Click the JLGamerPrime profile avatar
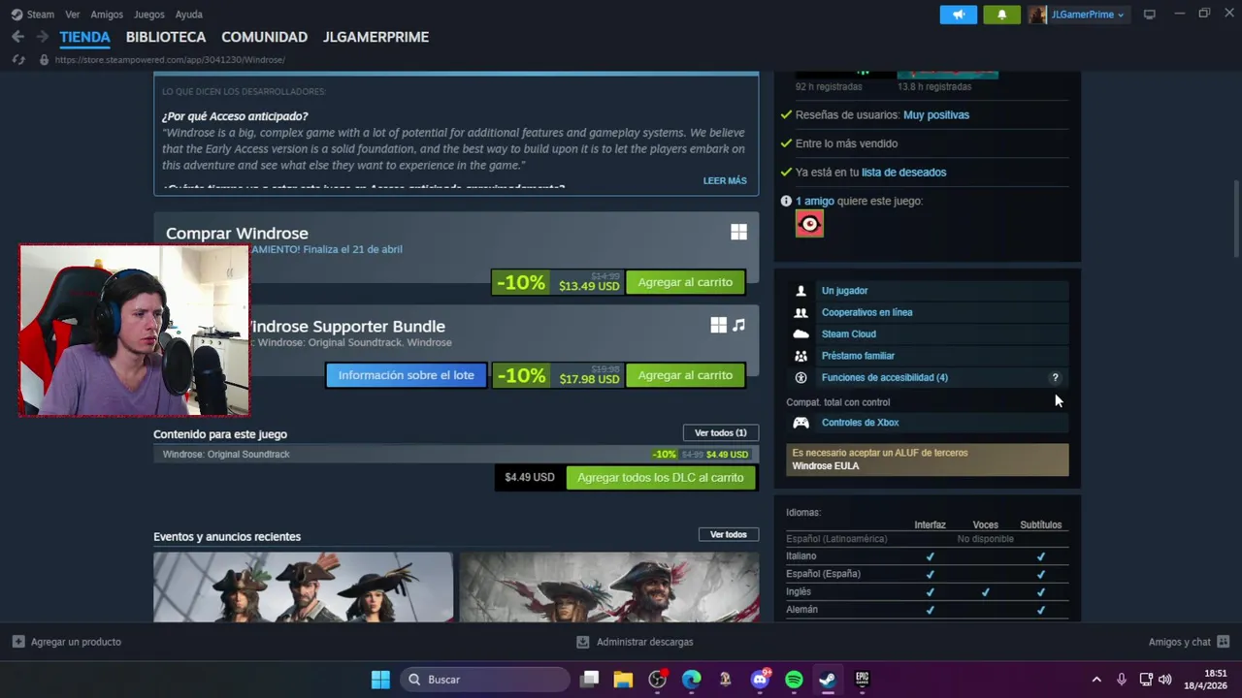Viewport: 1242px width, 698px height. pyautogui.click(x=1037, y=15)
